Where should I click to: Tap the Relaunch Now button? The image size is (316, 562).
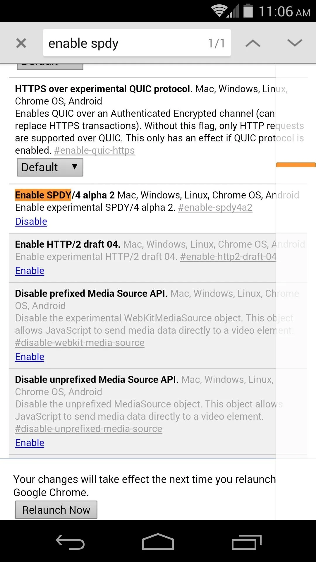[x=56, y=510]
